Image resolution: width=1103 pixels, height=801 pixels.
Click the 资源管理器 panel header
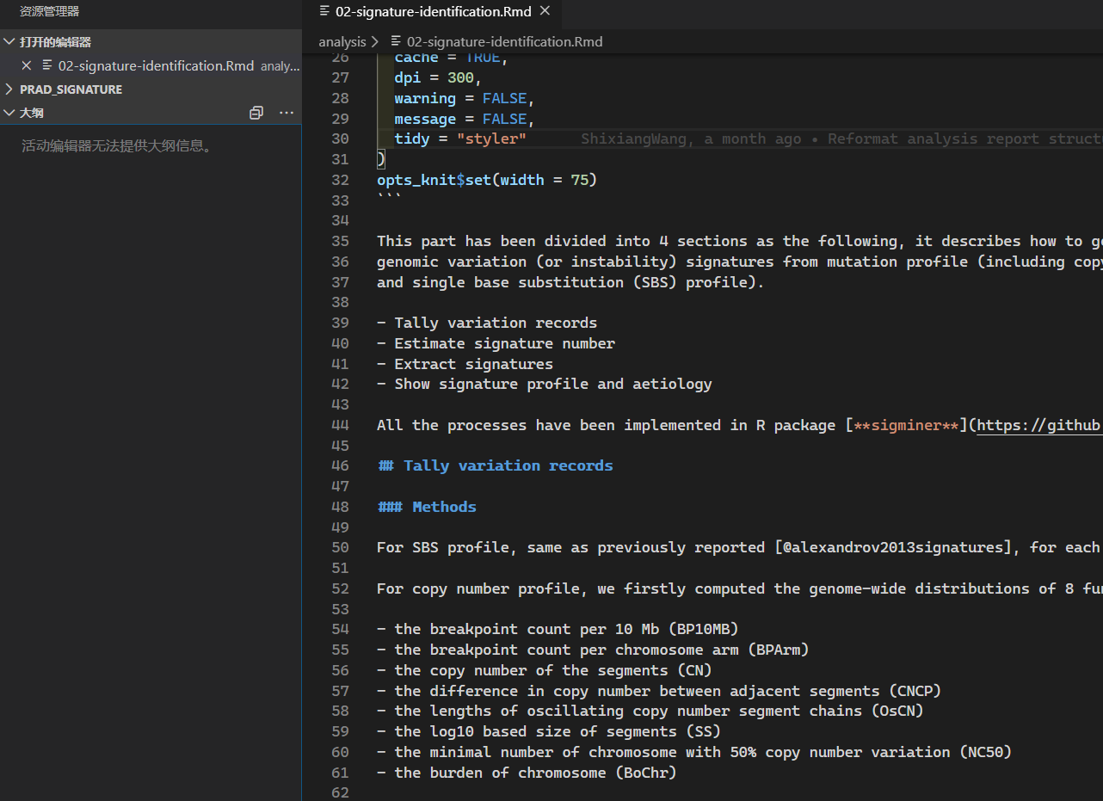pos(49,12)
